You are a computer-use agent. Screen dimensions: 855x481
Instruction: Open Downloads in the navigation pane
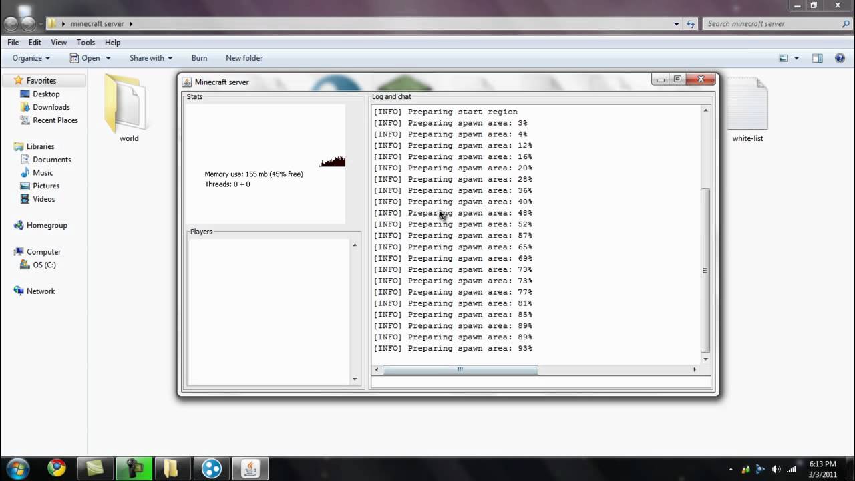tap(51, 107)
